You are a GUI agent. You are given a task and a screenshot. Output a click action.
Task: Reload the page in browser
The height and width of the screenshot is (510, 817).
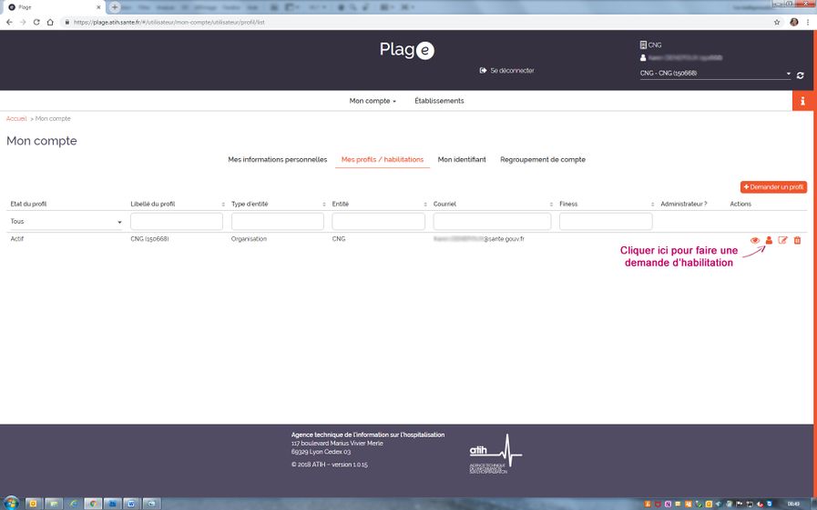coord(36,22)
